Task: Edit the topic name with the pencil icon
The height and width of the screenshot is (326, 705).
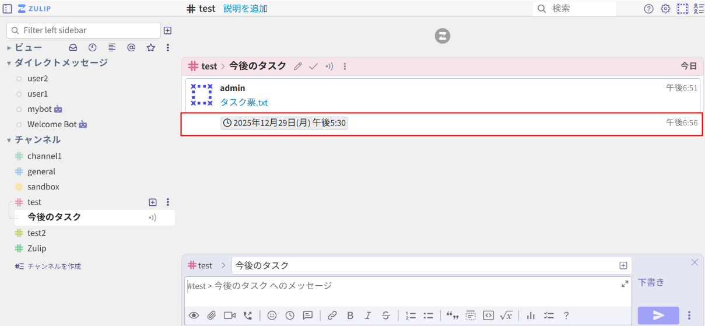Action: (x=298, y=66)
